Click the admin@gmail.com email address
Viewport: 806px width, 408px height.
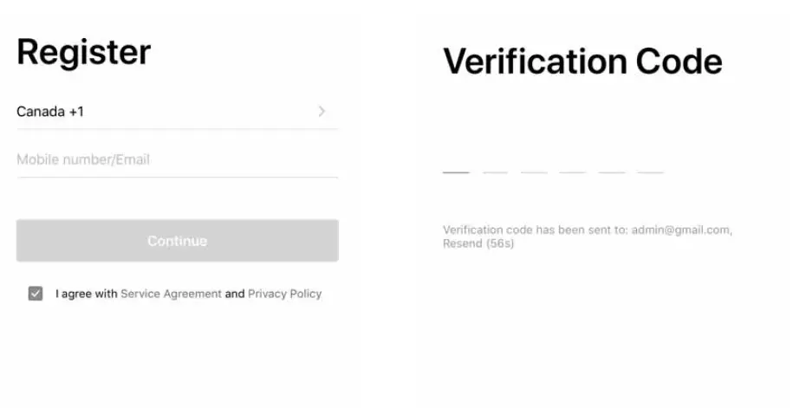coord(681,230)
